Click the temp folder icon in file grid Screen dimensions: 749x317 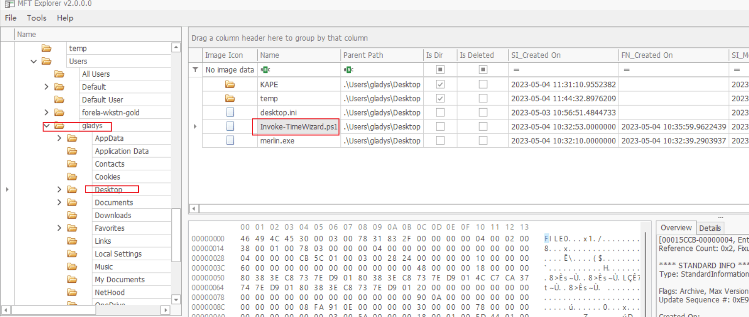[230, 98]
